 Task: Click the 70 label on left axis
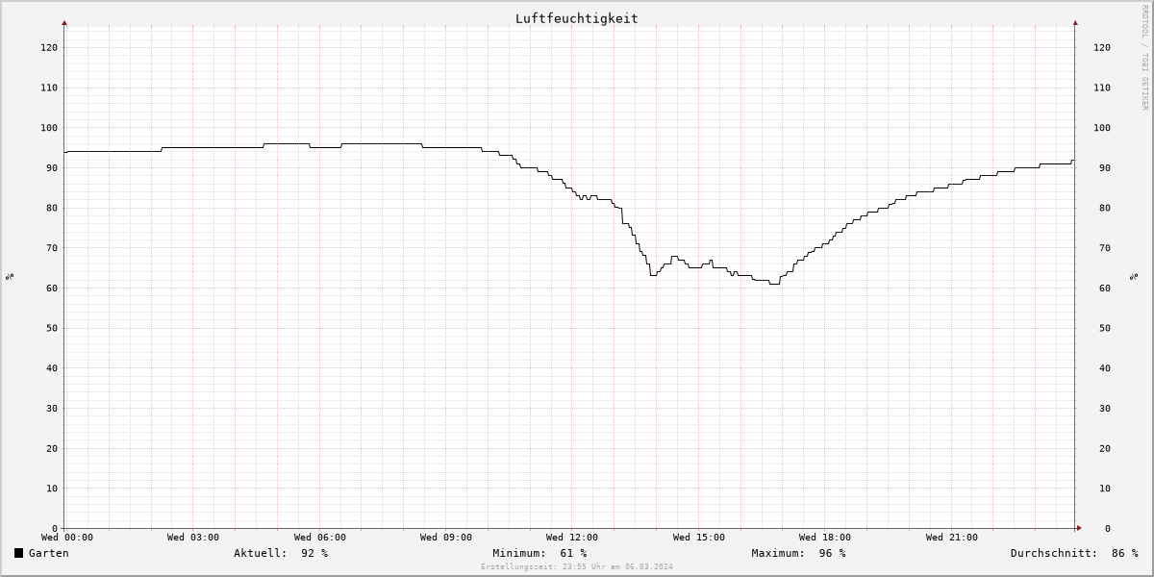(52, 248)
